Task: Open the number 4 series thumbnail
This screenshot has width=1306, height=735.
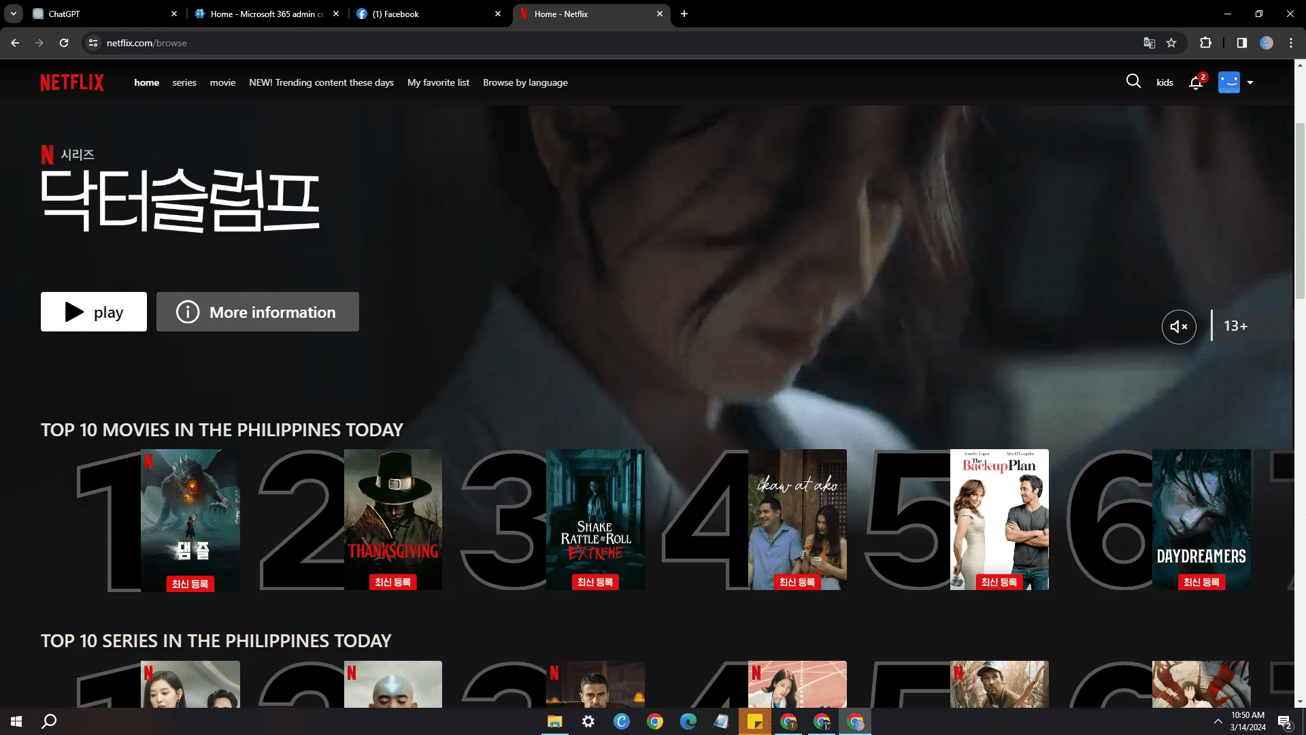Action: coord(797,684)
